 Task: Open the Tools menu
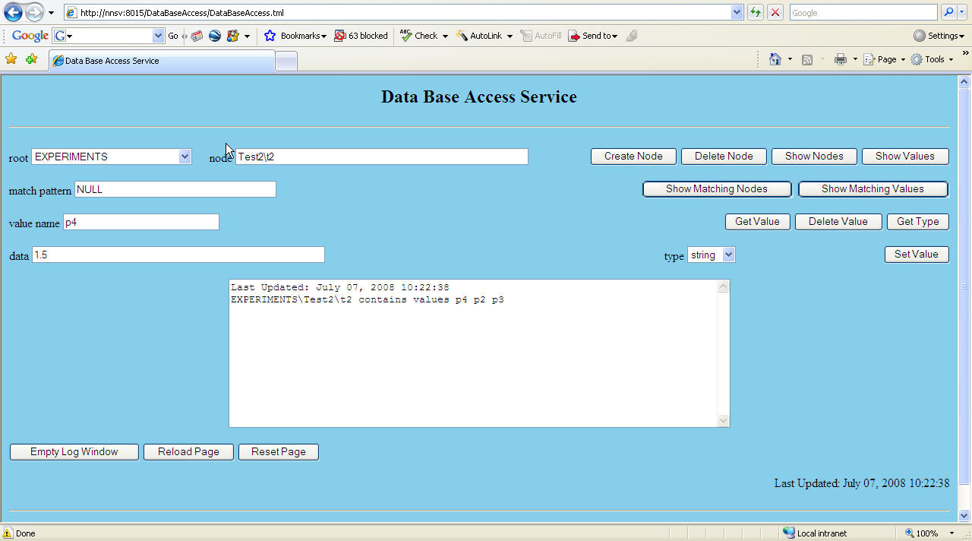point(932,59)
